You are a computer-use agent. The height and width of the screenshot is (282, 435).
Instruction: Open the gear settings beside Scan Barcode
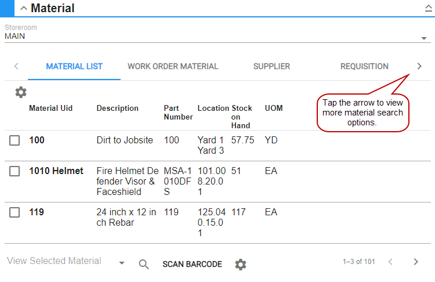(241, 265)
